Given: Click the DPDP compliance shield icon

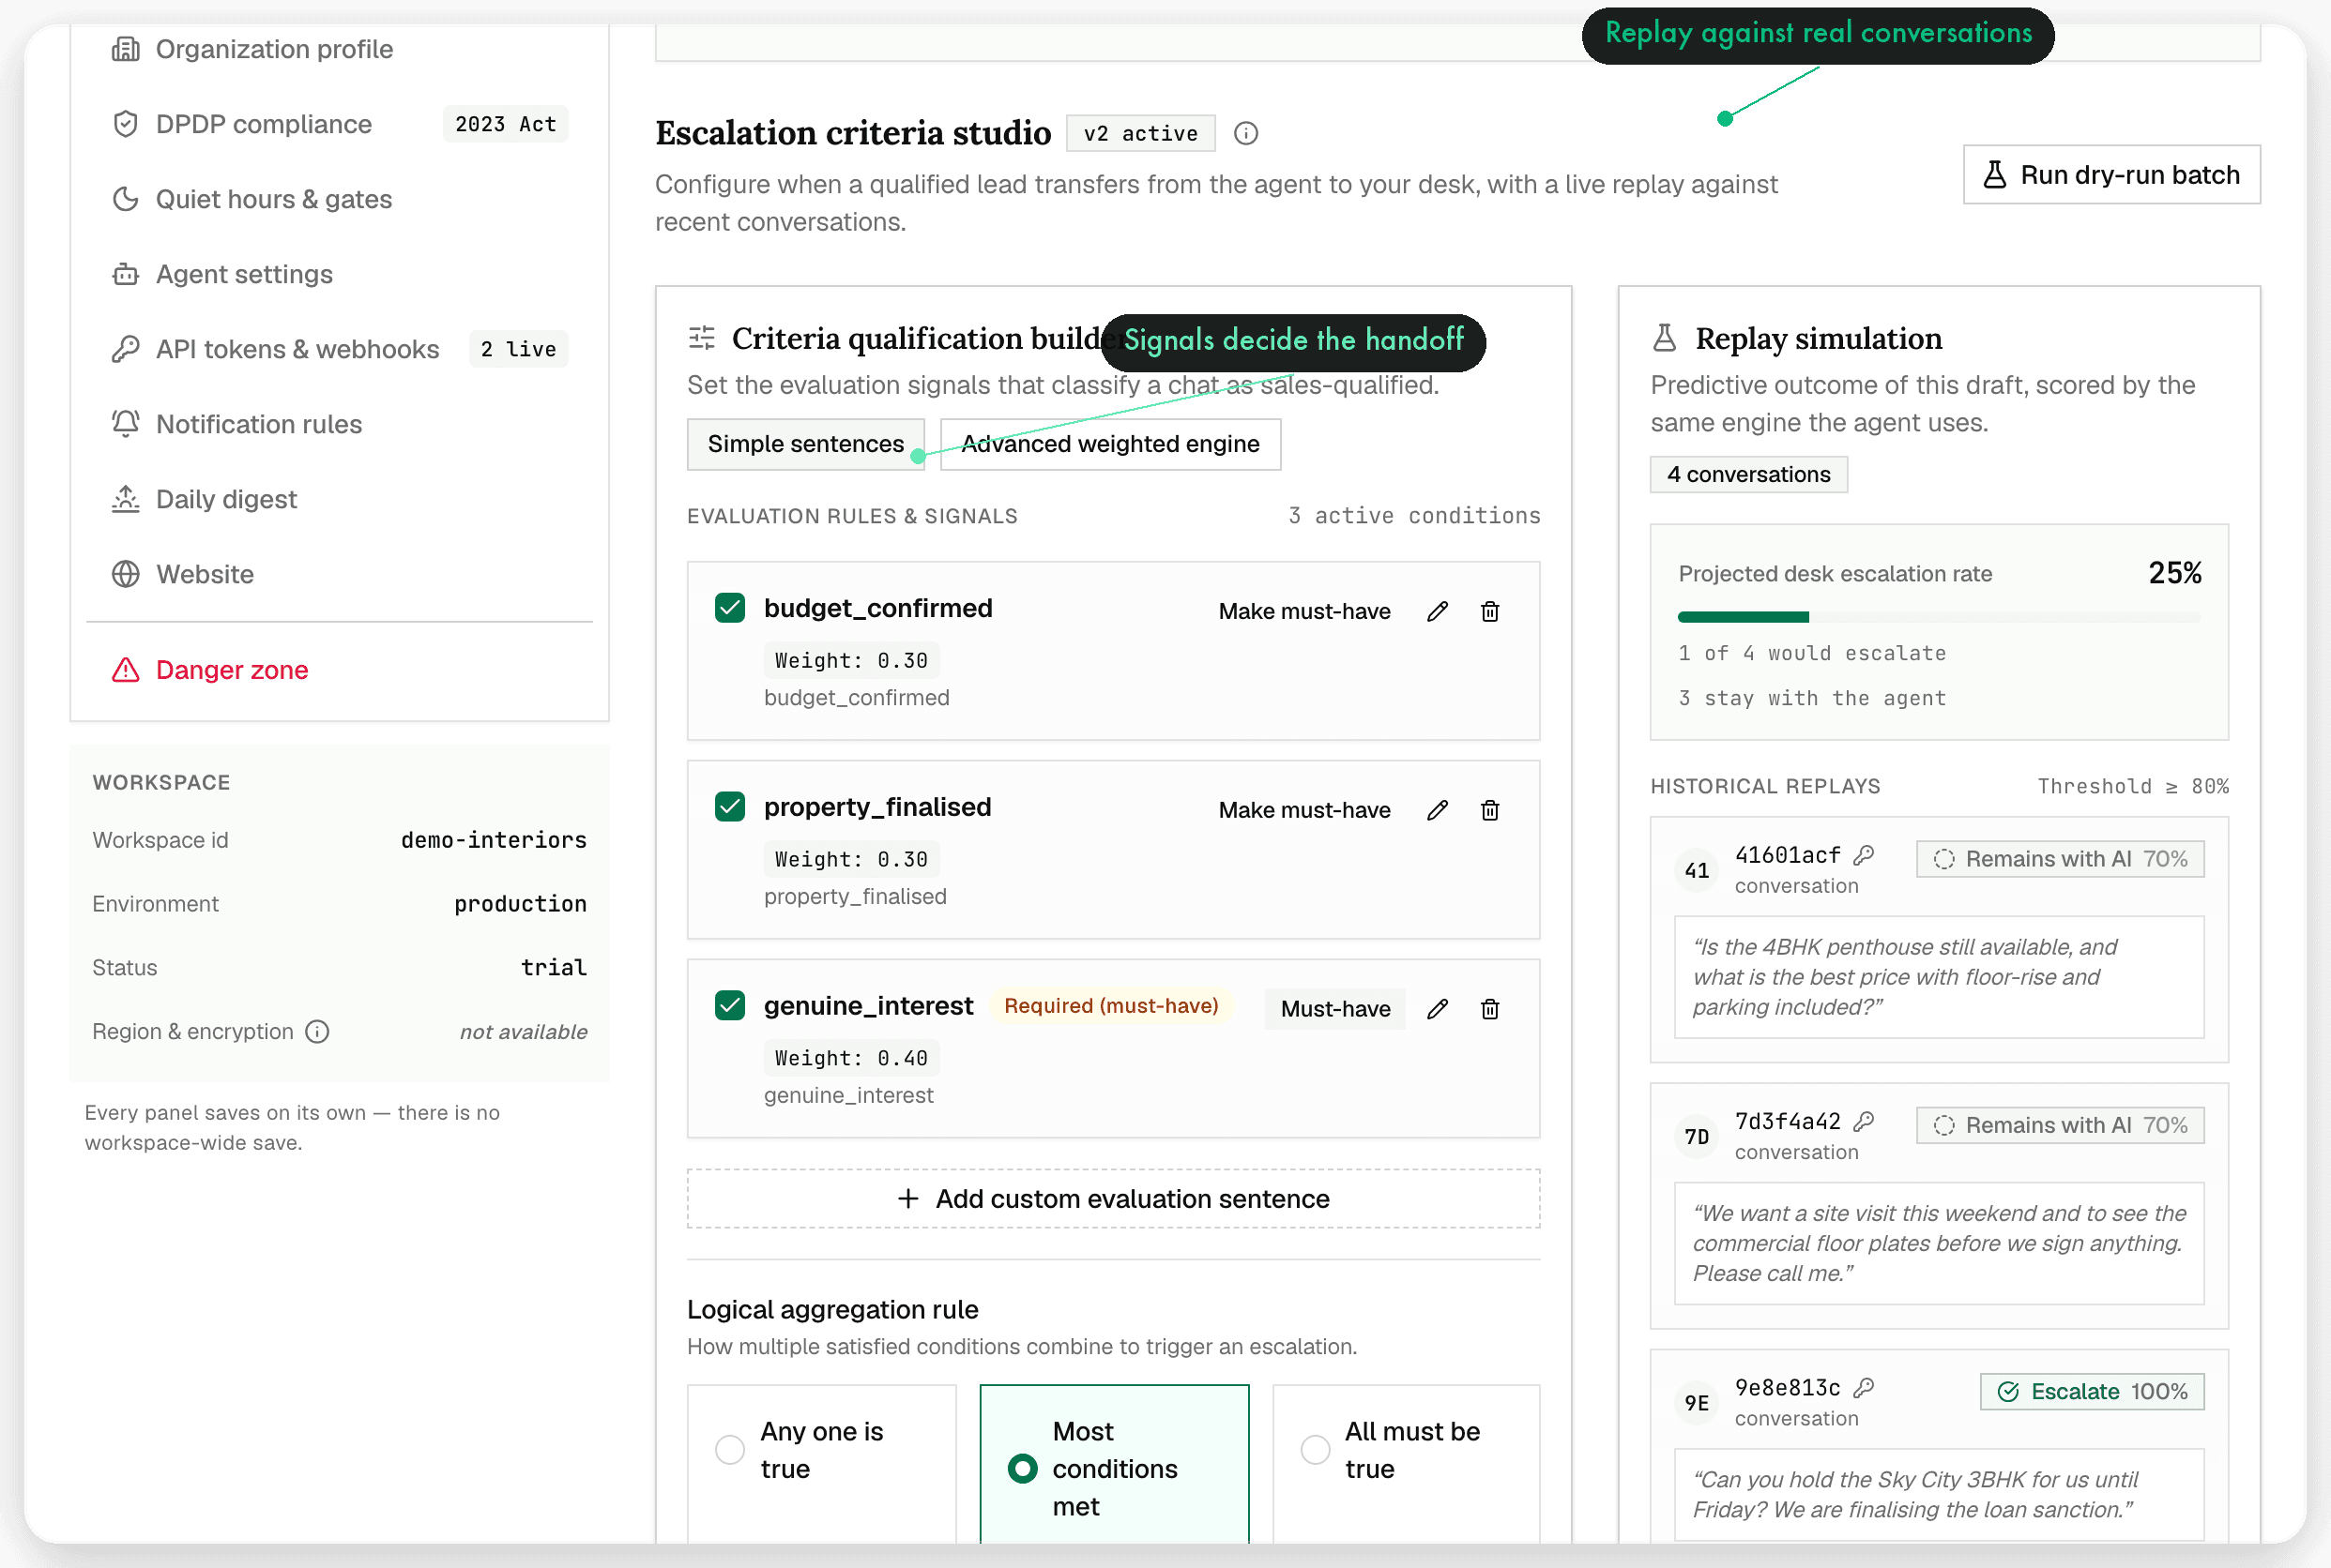Looking at the screenshot, I should 125,124.
